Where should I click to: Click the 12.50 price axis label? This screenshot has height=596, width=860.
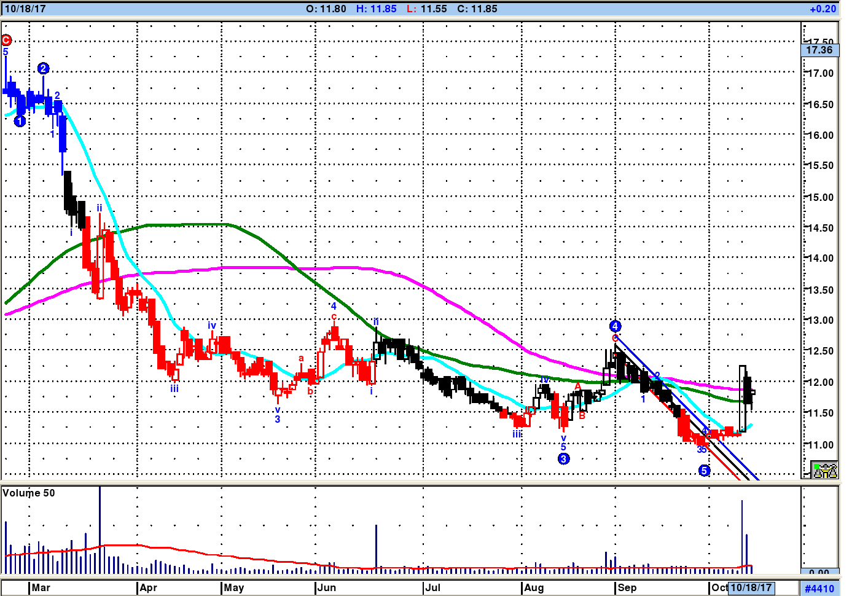[821, 351]
